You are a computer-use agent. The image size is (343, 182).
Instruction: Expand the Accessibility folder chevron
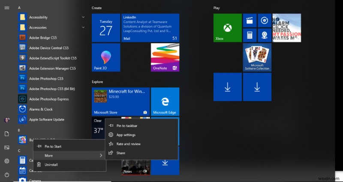83,17
